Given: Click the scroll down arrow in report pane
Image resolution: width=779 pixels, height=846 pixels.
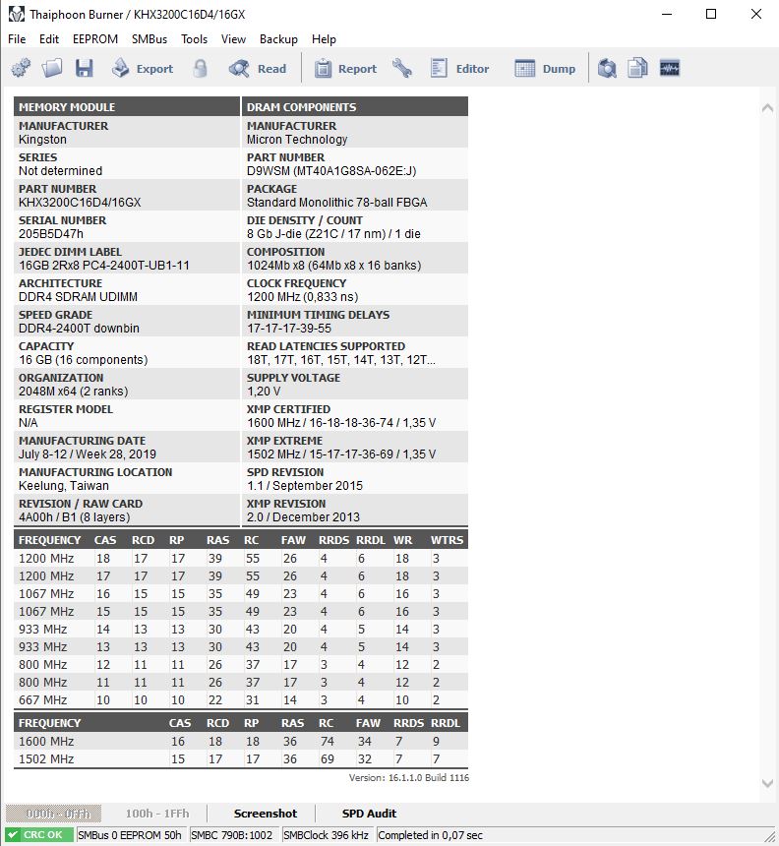Looking at the screenshot, I should click(x=767, y=783).
